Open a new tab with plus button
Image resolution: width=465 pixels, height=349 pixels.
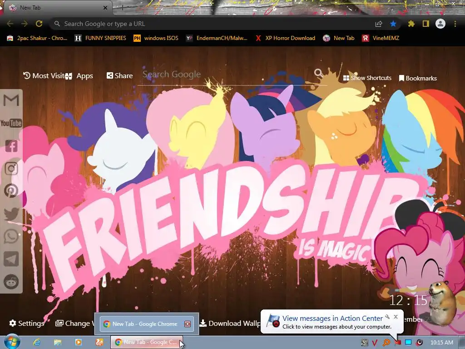click(122, 8)
